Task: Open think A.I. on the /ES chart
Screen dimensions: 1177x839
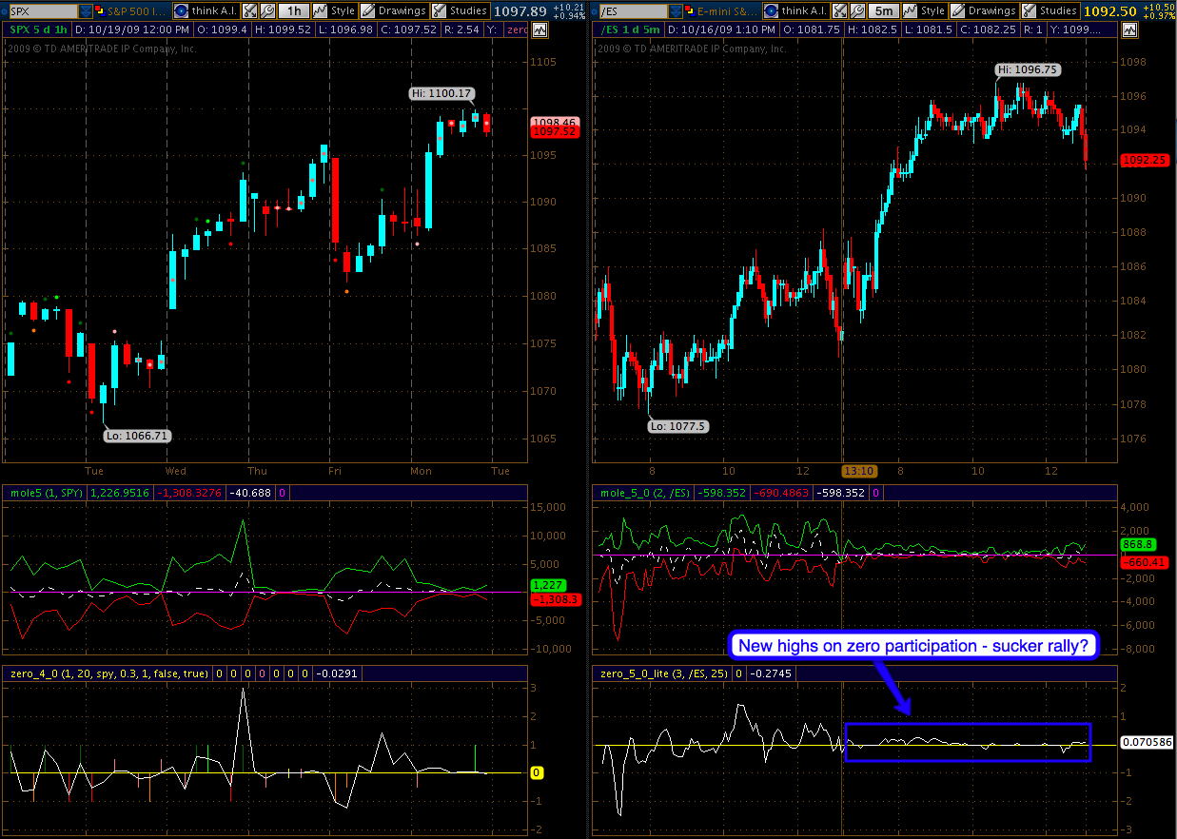Action: (x=792, y=10)
